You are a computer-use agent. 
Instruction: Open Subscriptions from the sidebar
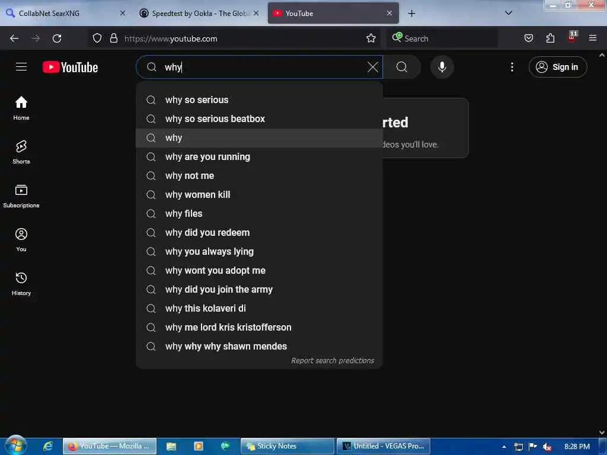(21, 196)
